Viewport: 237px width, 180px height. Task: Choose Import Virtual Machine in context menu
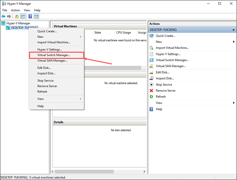coord(56,42)
